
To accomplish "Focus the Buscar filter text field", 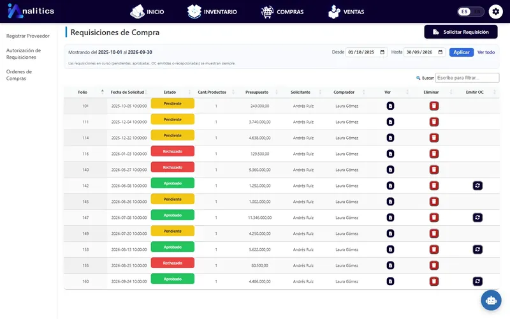I will pyautogui.click(x=467, y=78).
